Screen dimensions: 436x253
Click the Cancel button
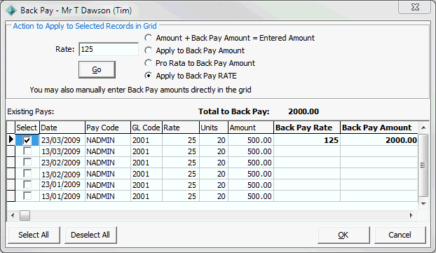[x=400, y=235]
